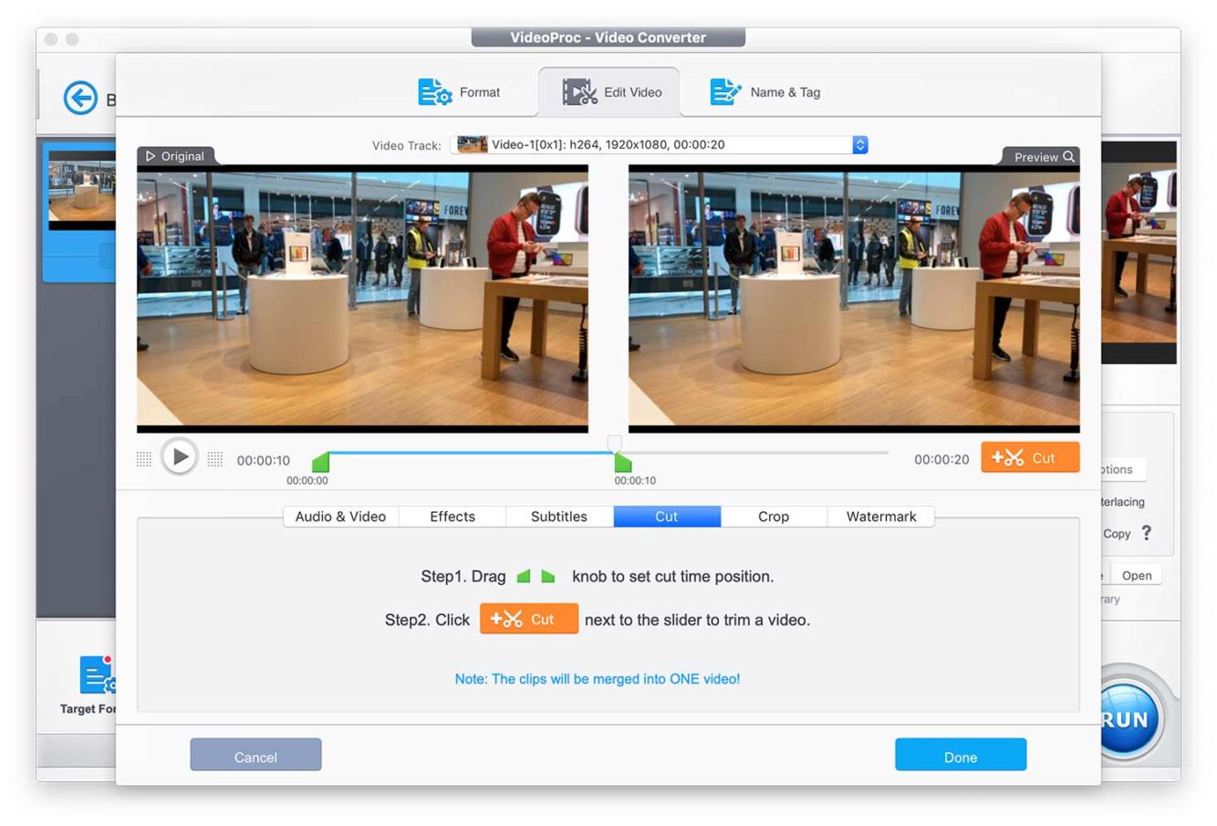Click the Original play triangle label
Viewport: 1217px width, 826px height.
(175, 156)
